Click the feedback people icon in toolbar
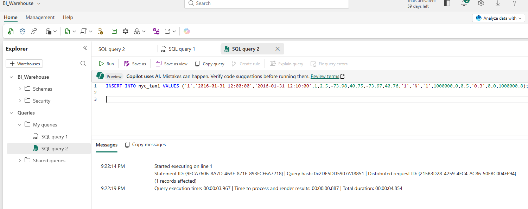 [x=34, y=31]
